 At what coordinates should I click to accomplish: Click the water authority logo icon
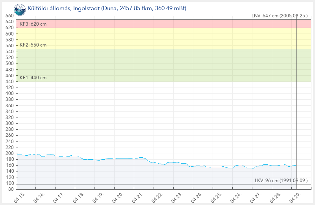click(19, 8)
